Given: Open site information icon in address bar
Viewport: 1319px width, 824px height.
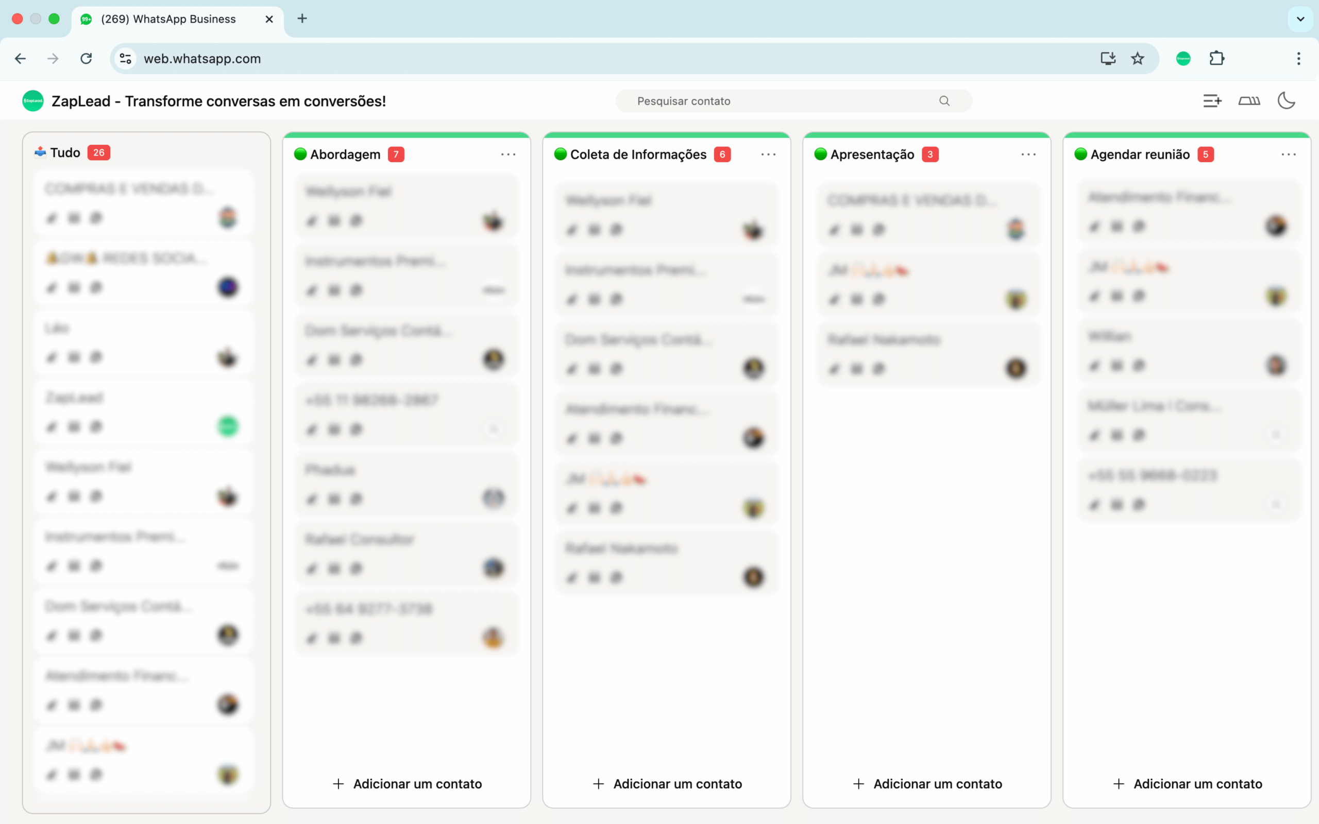Looking at the screenshot, I should [x=125, y=58].
